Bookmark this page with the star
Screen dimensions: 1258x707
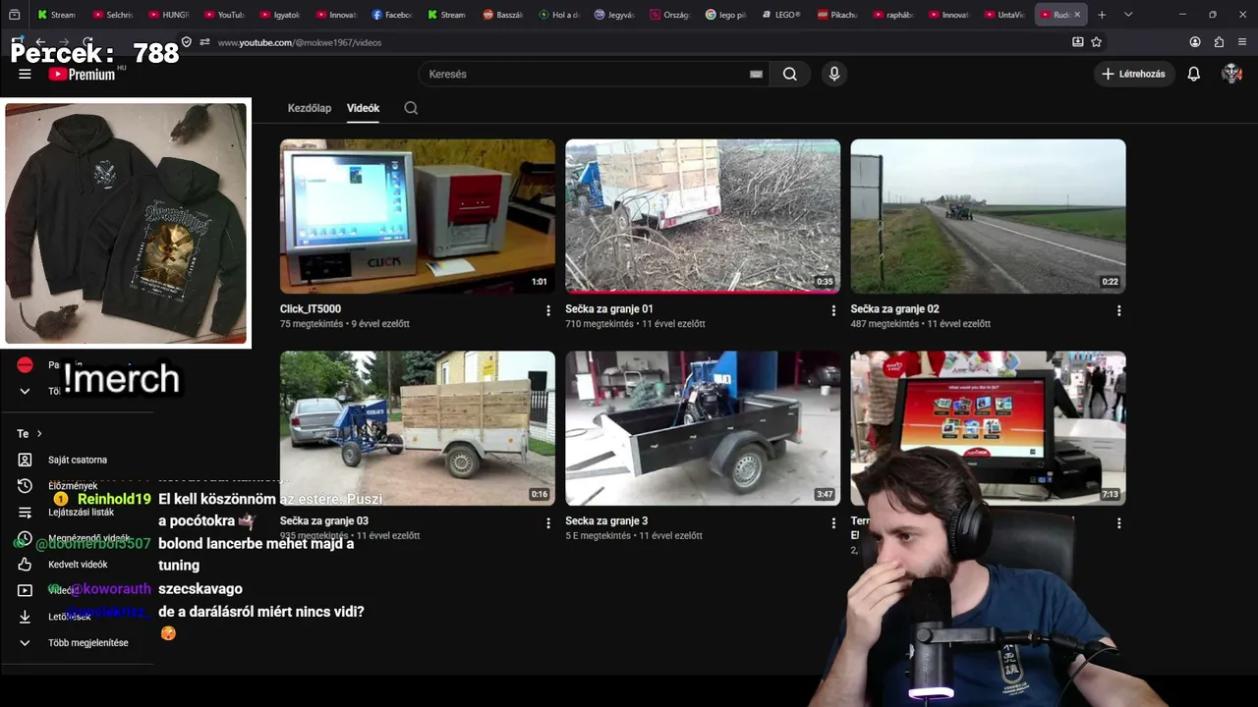pyautogui.click(x=1097, y=42)
